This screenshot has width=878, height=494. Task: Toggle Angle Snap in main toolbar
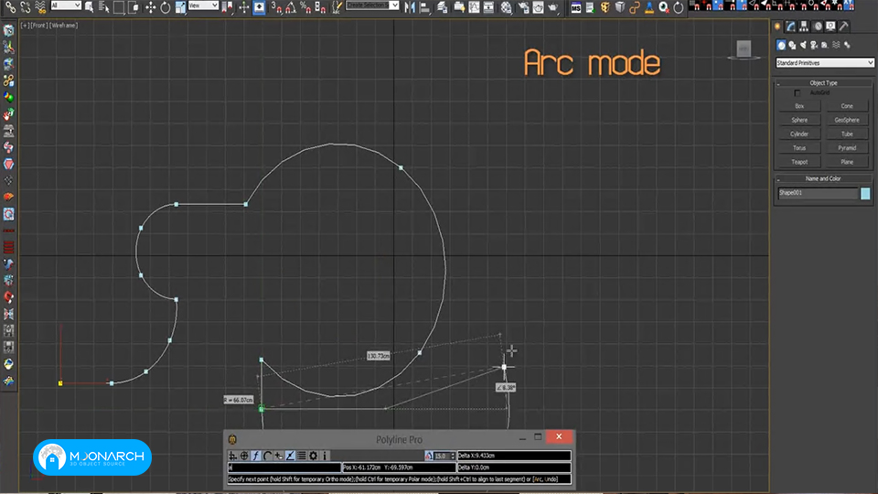click(x=291, y=7)
